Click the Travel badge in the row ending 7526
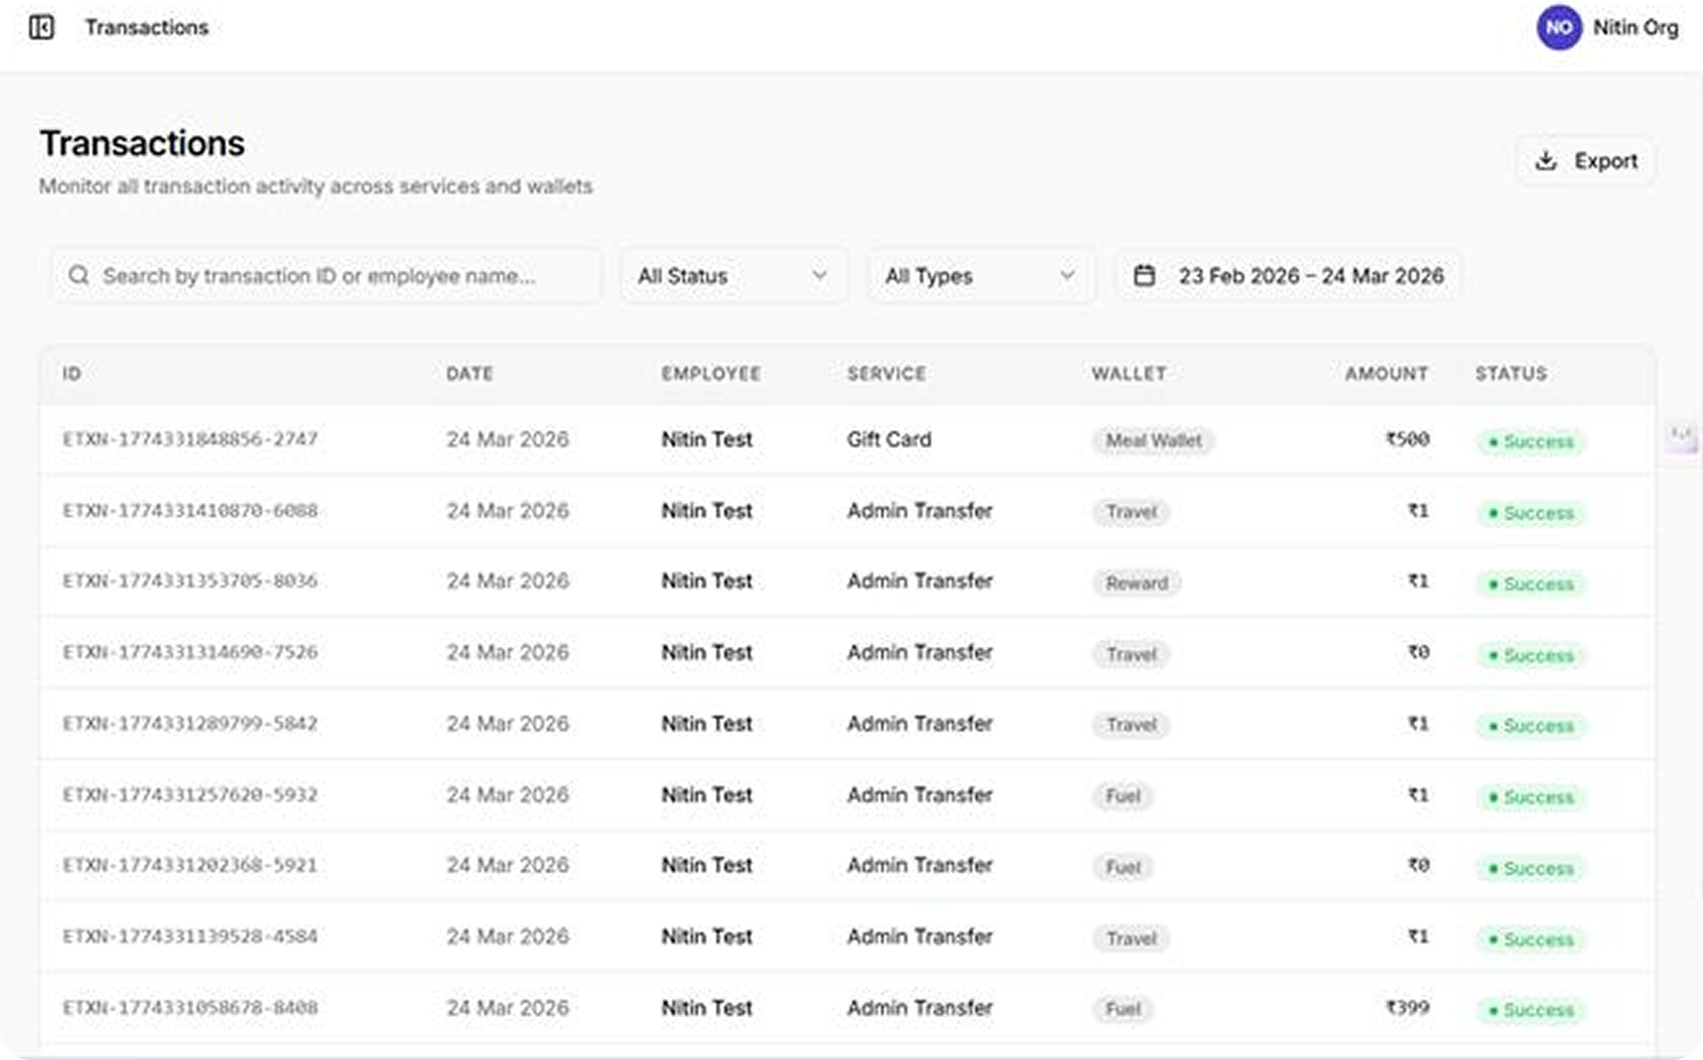1703x1060 pixels. click(x=1131, y=654)
